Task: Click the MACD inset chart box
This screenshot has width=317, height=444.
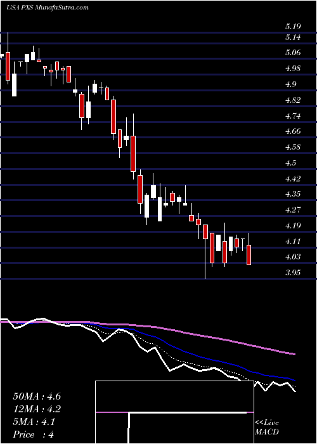Action: point(174,412)
